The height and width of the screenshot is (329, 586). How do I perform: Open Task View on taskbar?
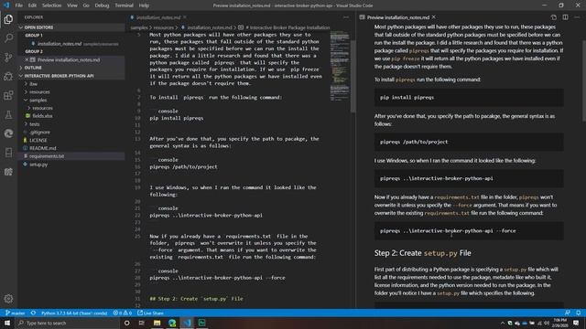pyautogui.click(x=142, y=323)
